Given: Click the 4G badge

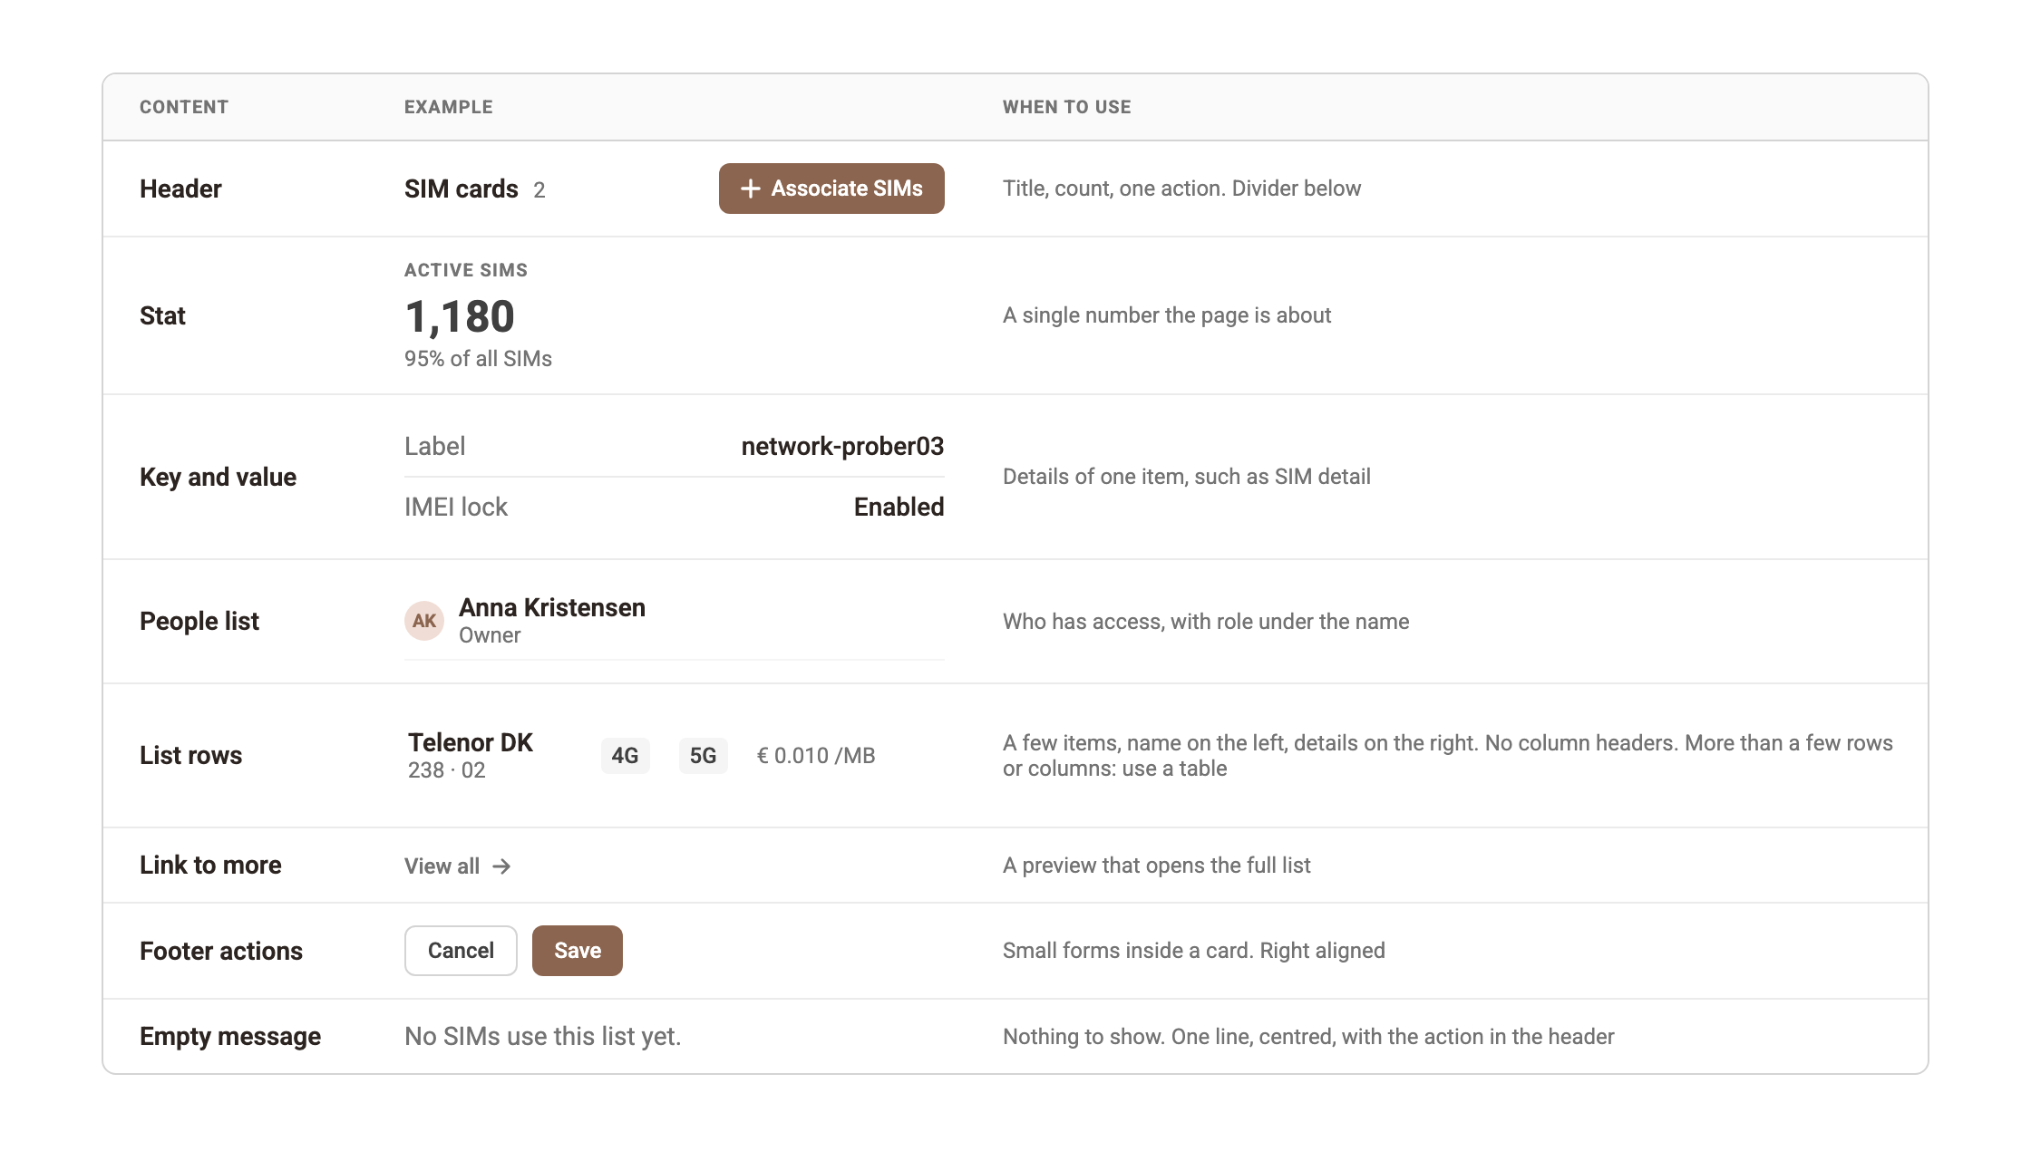Looking at the screenshot, I should (625, 756).
